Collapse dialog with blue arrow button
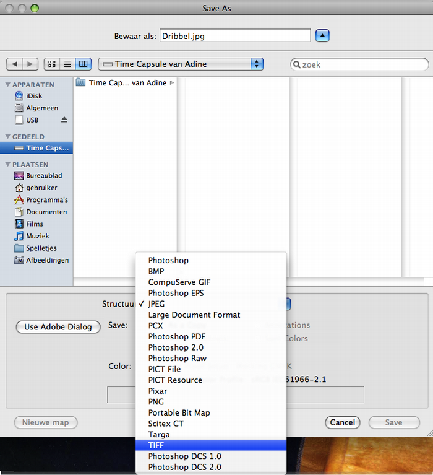 [x=322, y=36]
